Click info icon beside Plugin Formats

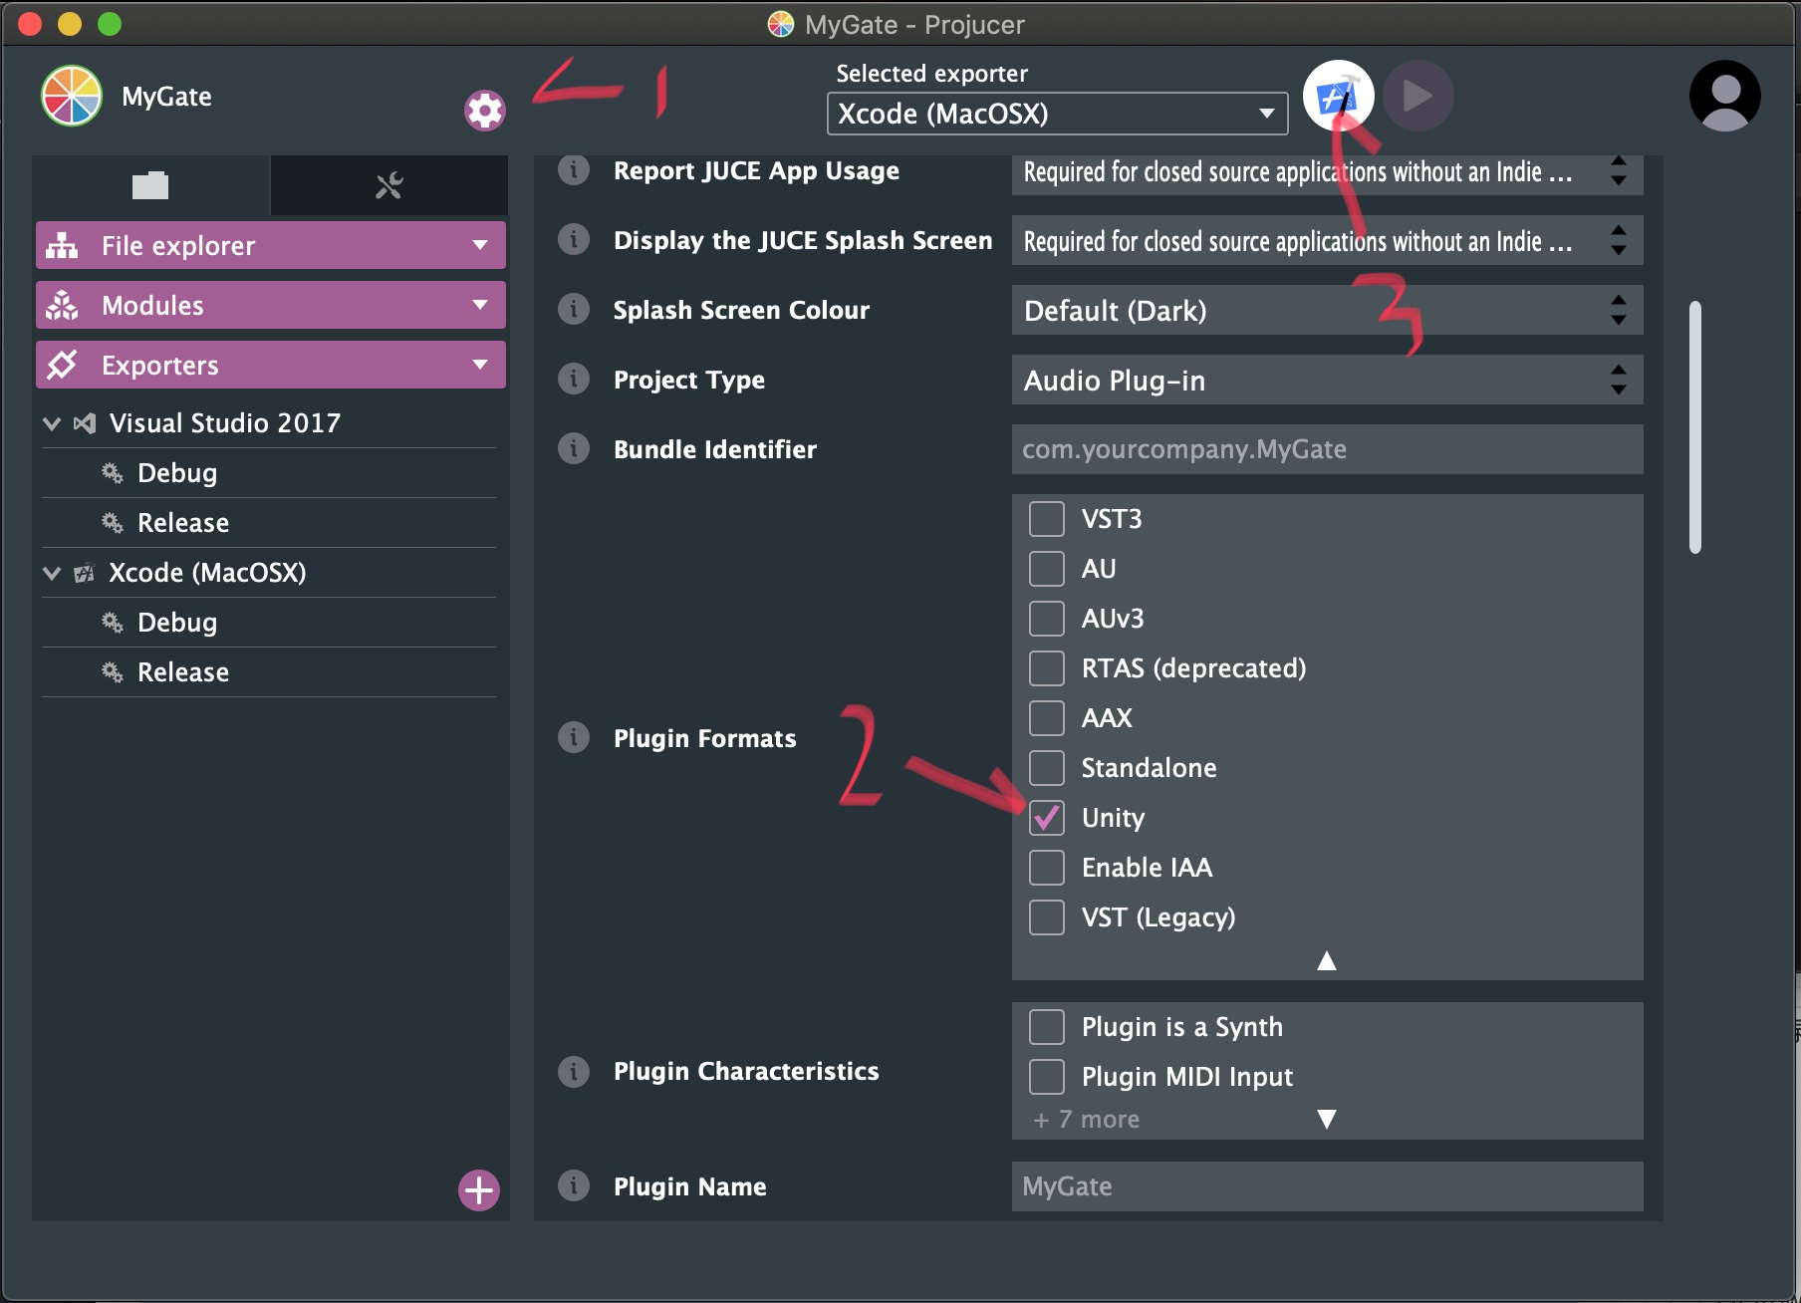574,738
